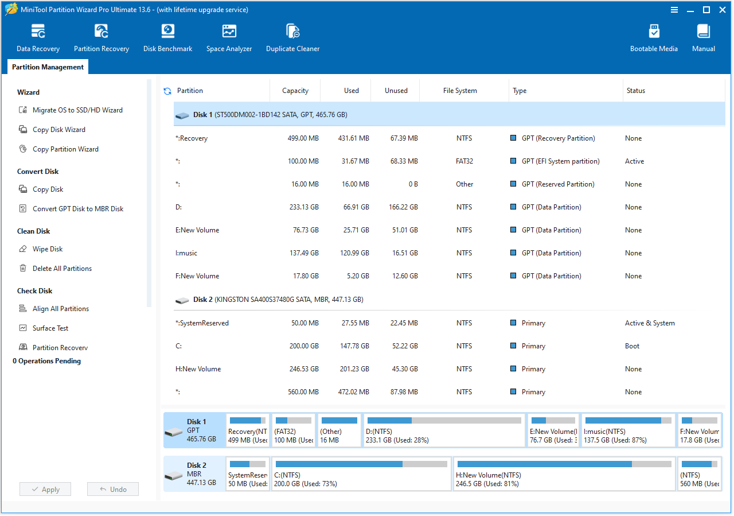The image size is (734, 516).
Task: Select the 560.00 MB primary partition row
Action: 450,392
